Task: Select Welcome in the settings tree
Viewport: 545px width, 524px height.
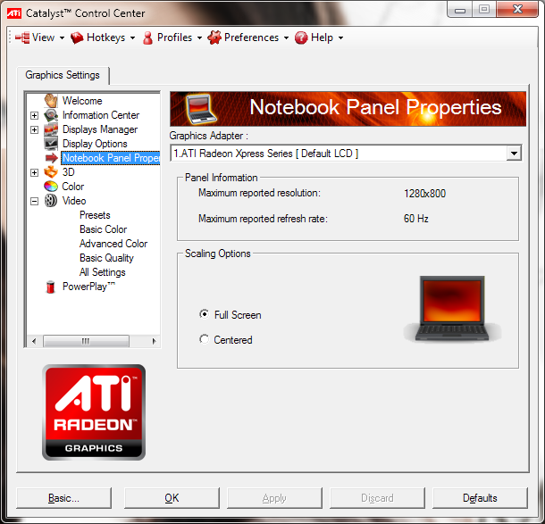Action: click(x=82, y=101)
